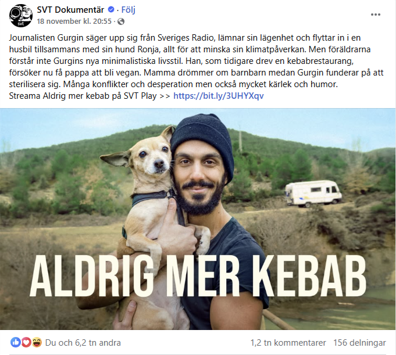The image size is (396, 355).
Task: Click the dog's face in the photo
Action: 152,157
